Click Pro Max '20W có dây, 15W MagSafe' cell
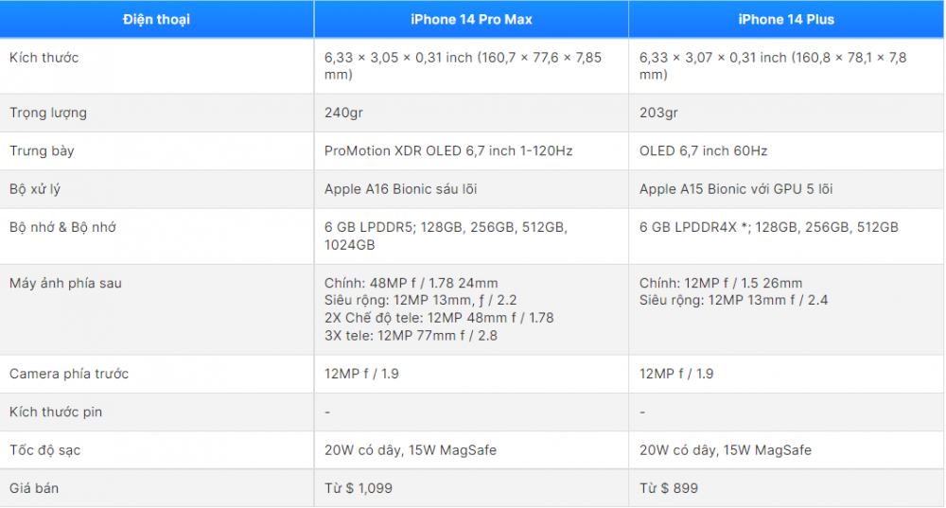This screenshot has height=508, width=946. [471, 450]
